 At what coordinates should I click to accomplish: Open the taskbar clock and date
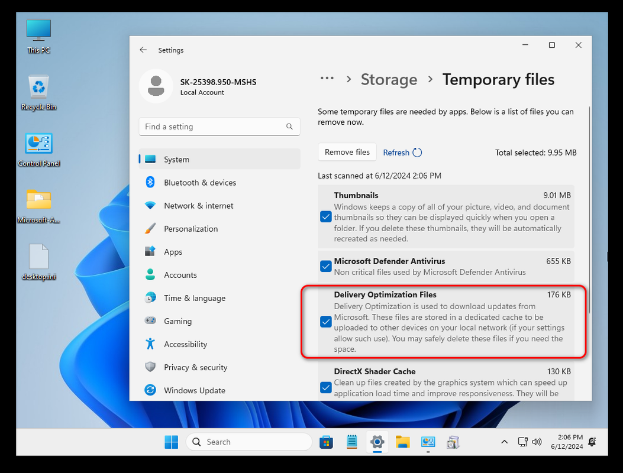point(567,442)
